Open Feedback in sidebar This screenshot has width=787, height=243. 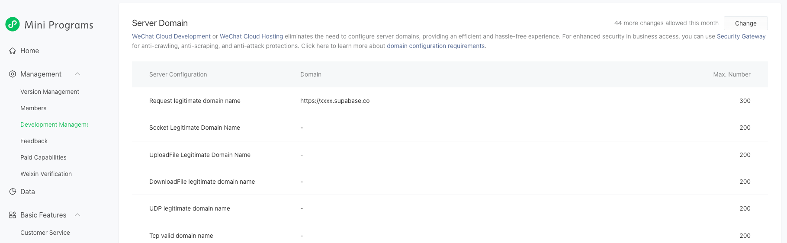pyautogui.click(x=34, y=141)
